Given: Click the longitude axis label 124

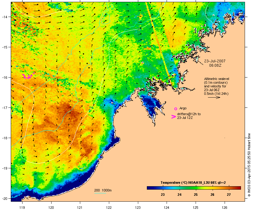Looking at the screenshot, I should (167, 208).
